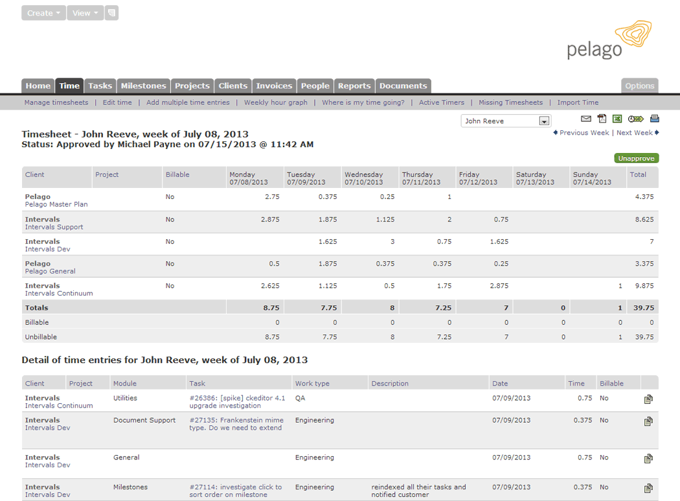This screenshot has width=680, height=501.
Task: Open the View dropdown
Action: (x=85, y=12)
